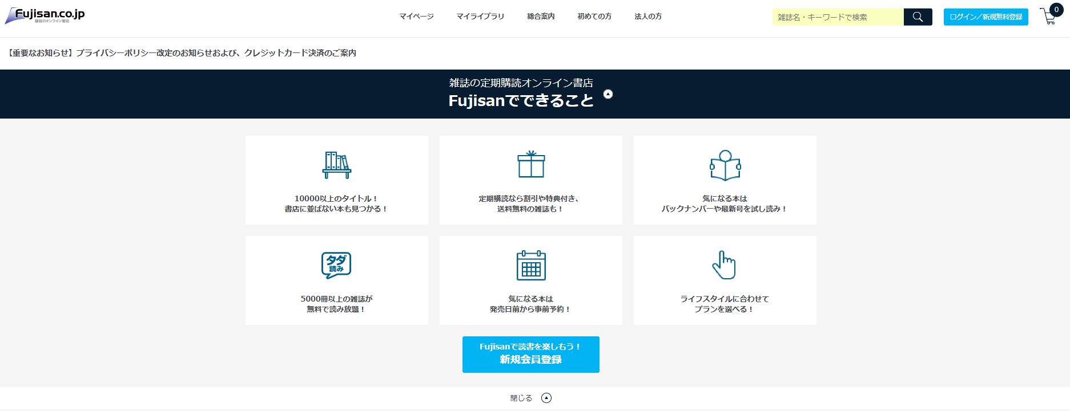Click text 10000以上のタイトル！
The width and height of the screenshot is (1070, 415).
tap(336, 198)
